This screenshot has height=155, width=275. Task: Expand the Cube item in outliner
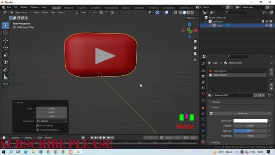210,26
